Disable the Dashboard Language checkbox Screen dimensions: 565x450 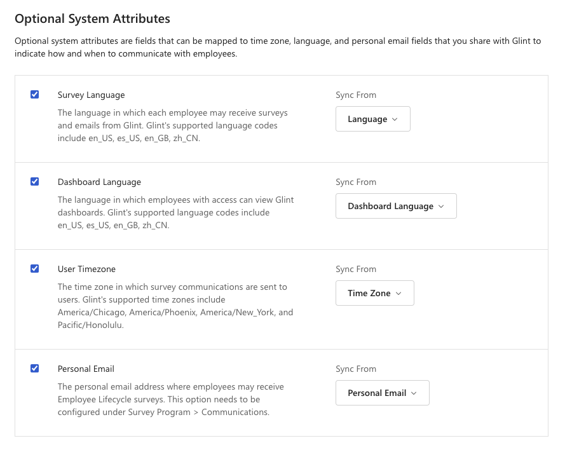pyautogui.click(x=35, y=181)
